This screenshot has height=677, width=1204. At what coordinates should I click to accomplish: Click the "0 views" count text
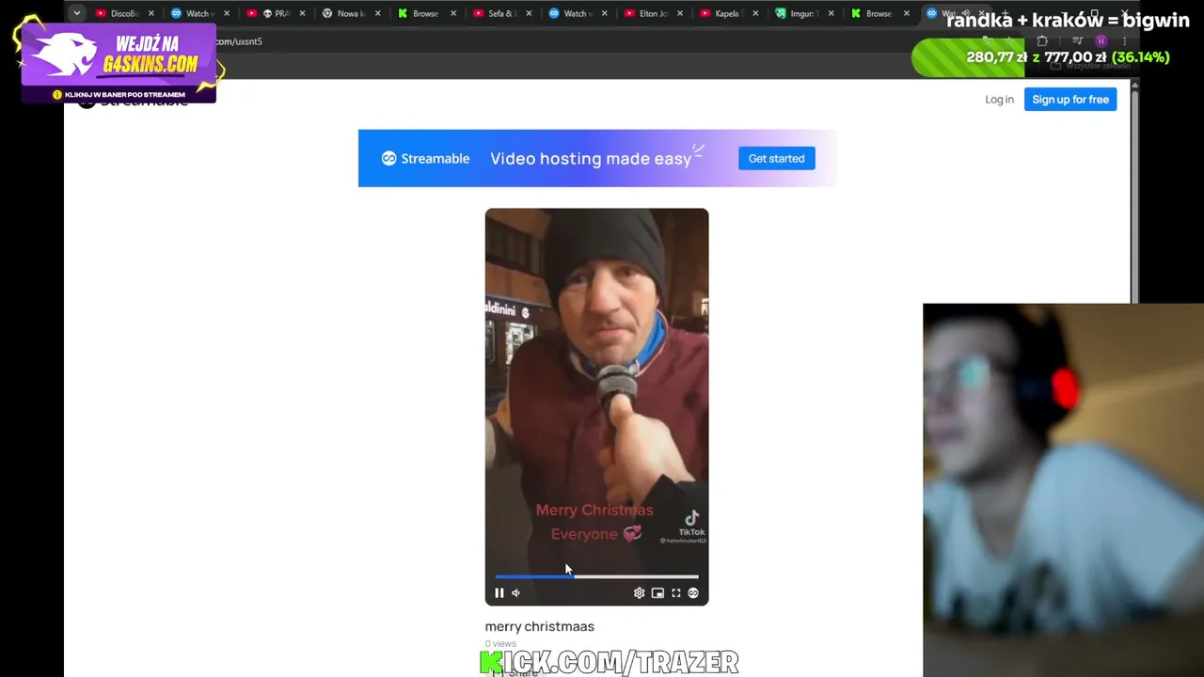tap(500, 644)
